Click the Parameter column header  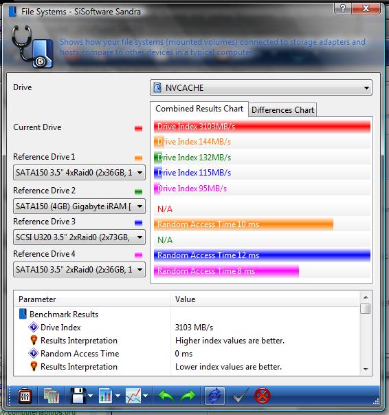pos(92,299)
